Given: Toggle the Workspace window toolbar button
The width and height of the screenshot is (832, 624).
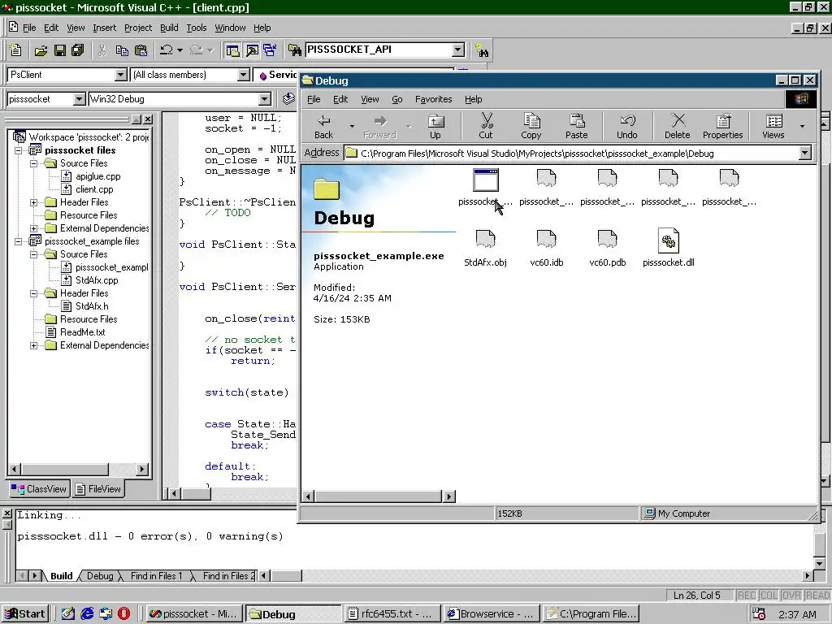Looking at the screenshot, I should click(x=232, y=50).
